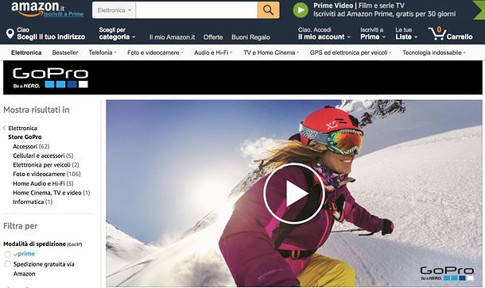Open the Elettronica search category dropdown
Screen dimensions: 485x288
(x=114, y=10)
